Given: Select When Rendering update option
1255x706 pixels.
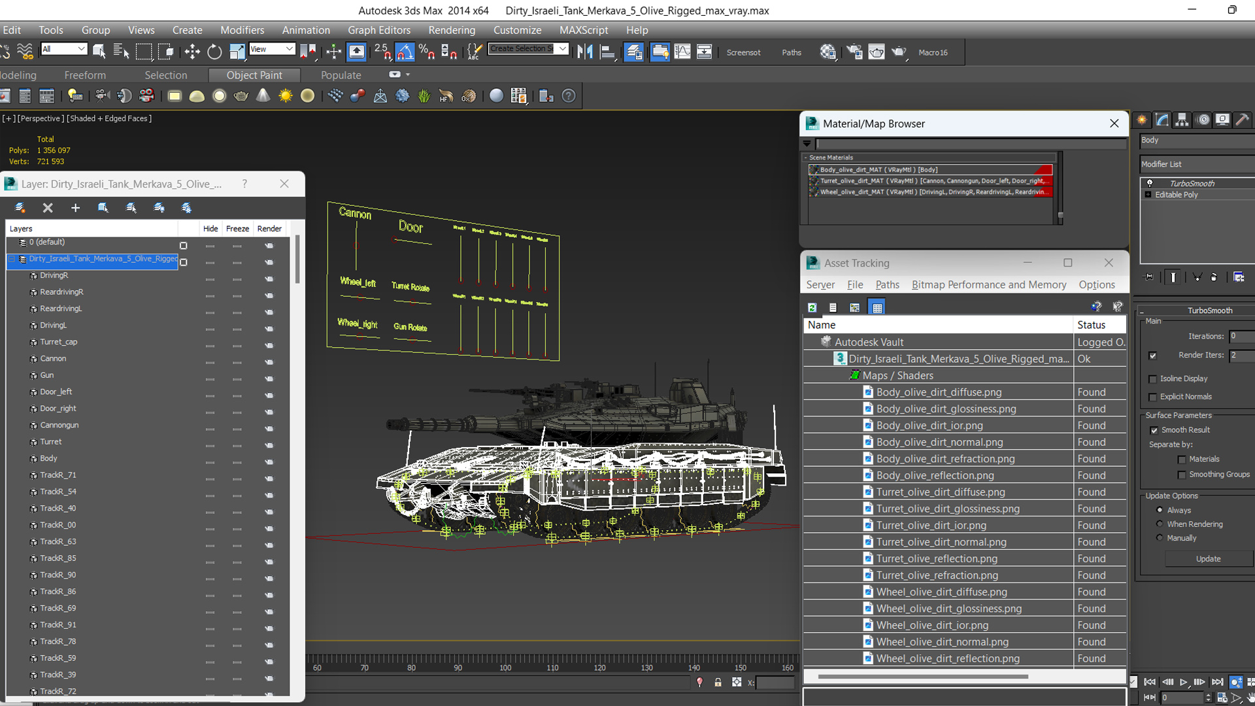Looking at the screenshot, I should [1160, 524].
